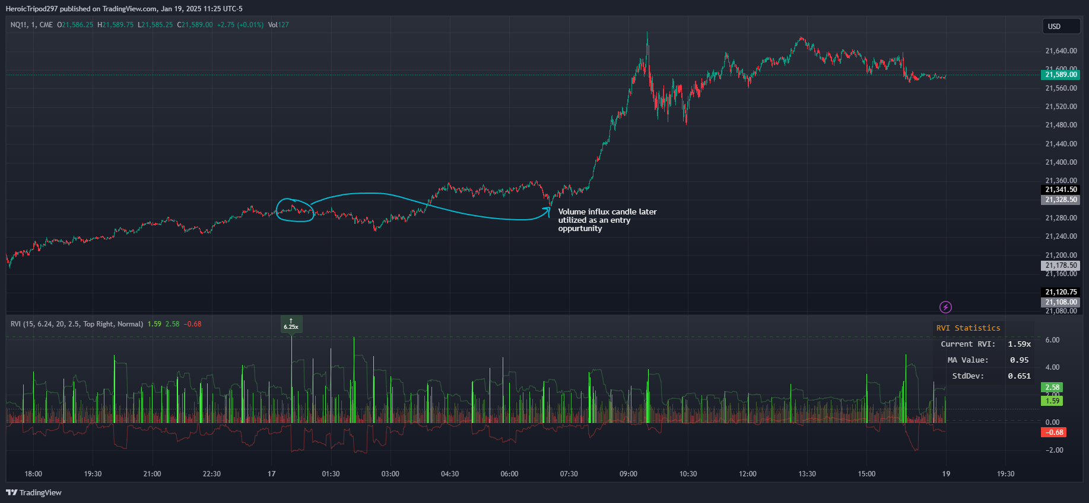This screenshot has height=503, width=1089.
Task: Click the RVI indicator legend title
Action: (x=77, y=324)
